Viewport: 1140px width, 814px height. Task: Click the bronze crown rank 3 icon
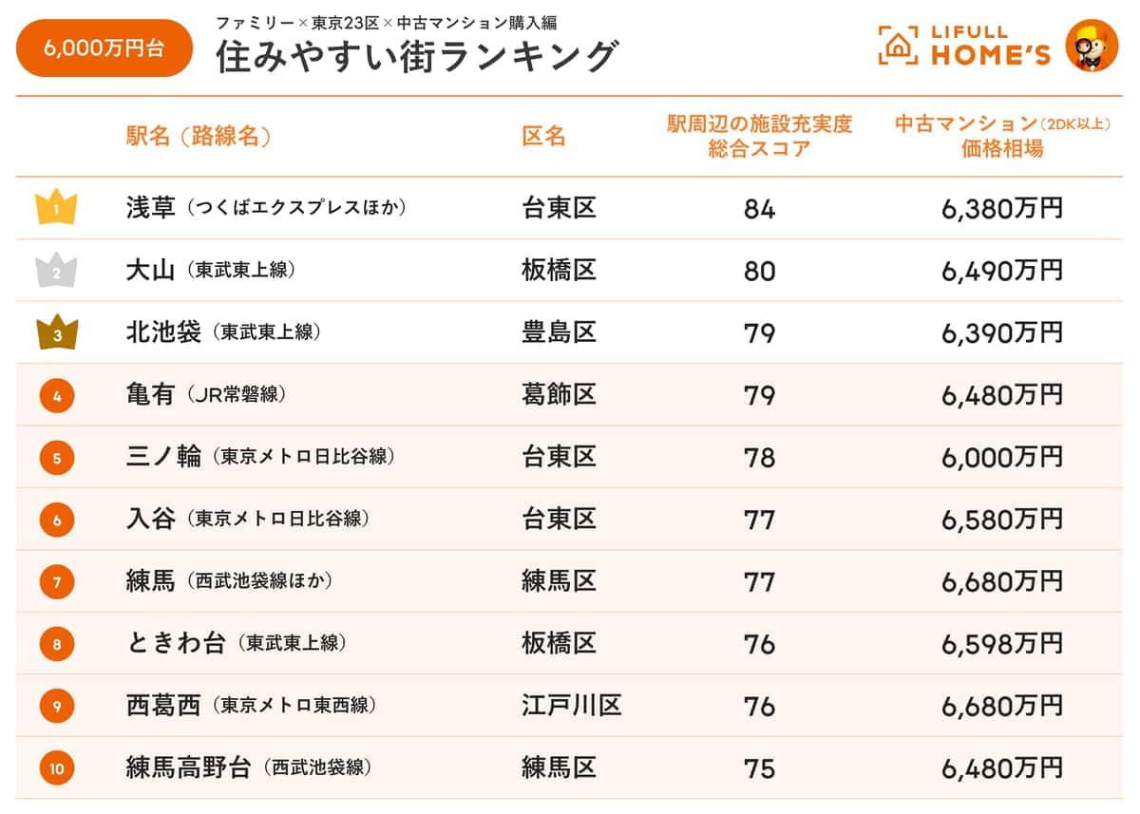coord(57,332)
